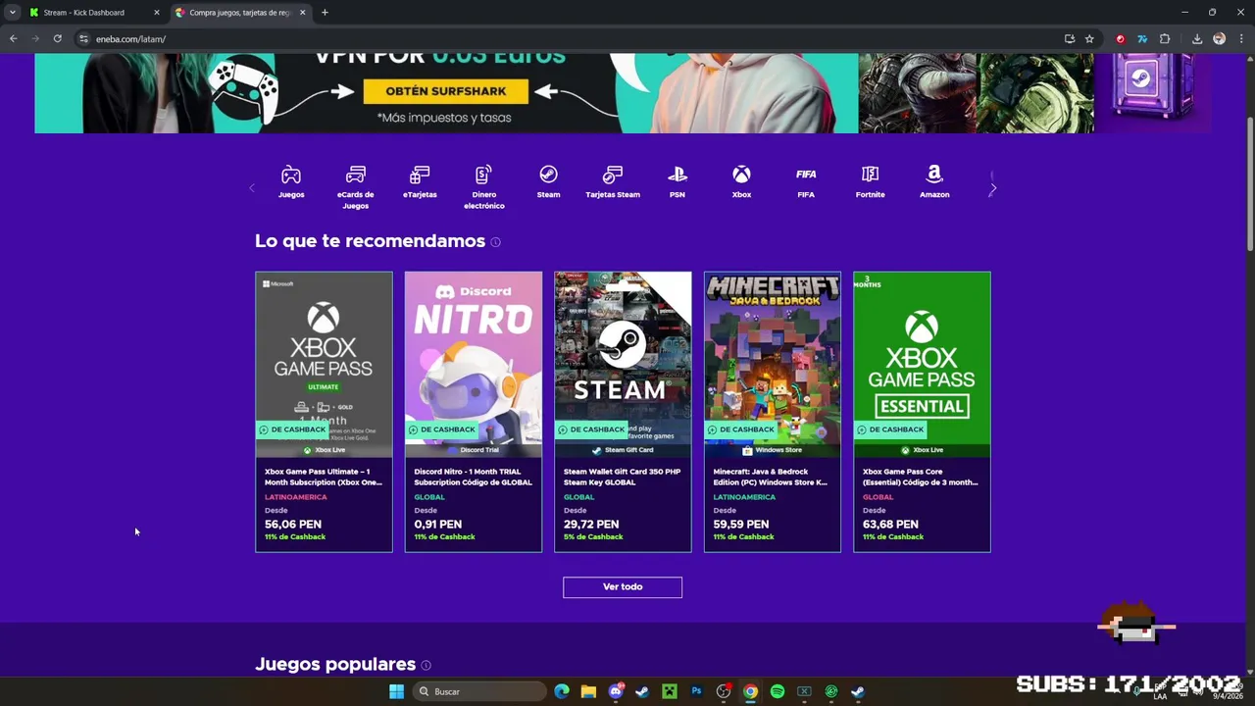Open Spotify from the taskbar
This screenshot has width=1255, height=706.
tap(778, 691)
